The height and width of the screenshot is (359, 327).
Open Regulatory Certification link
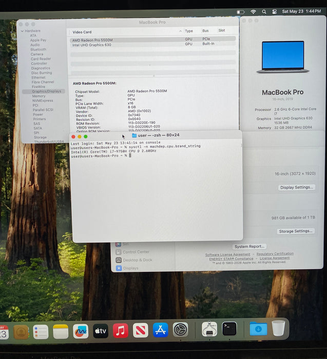pos(275,254)
